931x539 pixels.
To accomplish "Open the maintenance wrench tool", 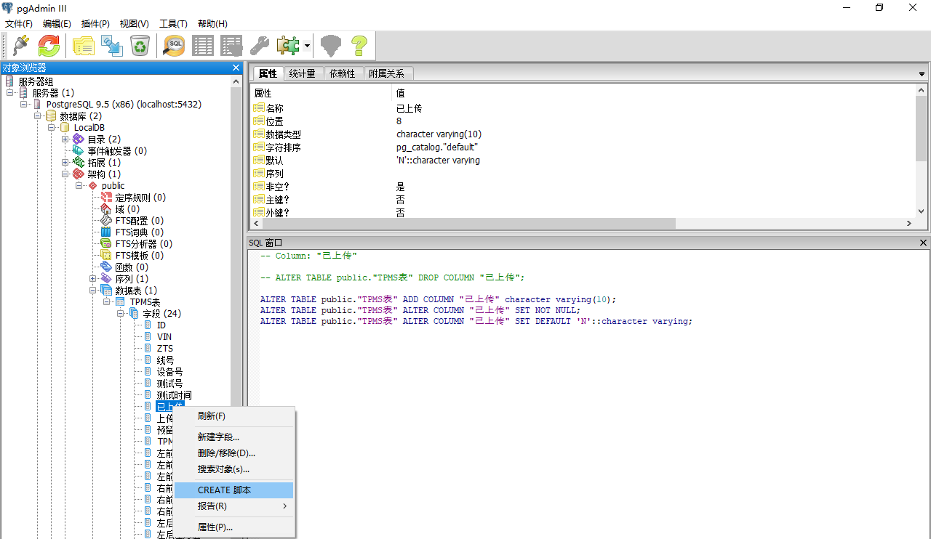I will pos(260,46).
